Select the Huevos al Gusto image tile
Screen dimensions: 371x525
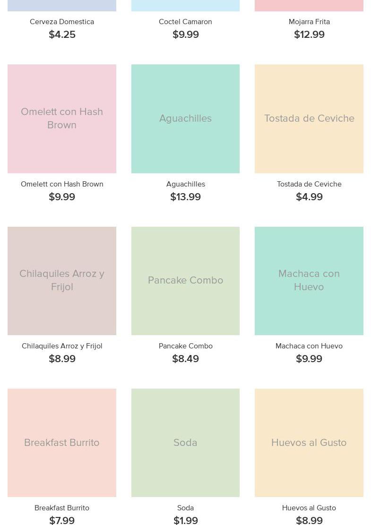[309, 443]
